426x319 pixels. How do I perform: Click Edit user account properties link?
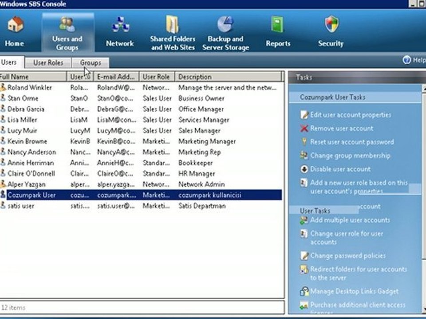coord(351,115)
